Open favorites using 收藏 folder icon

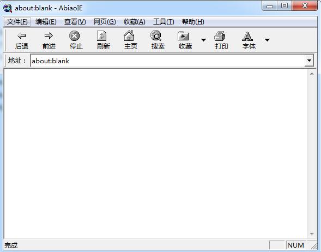(x=183, y=36)
